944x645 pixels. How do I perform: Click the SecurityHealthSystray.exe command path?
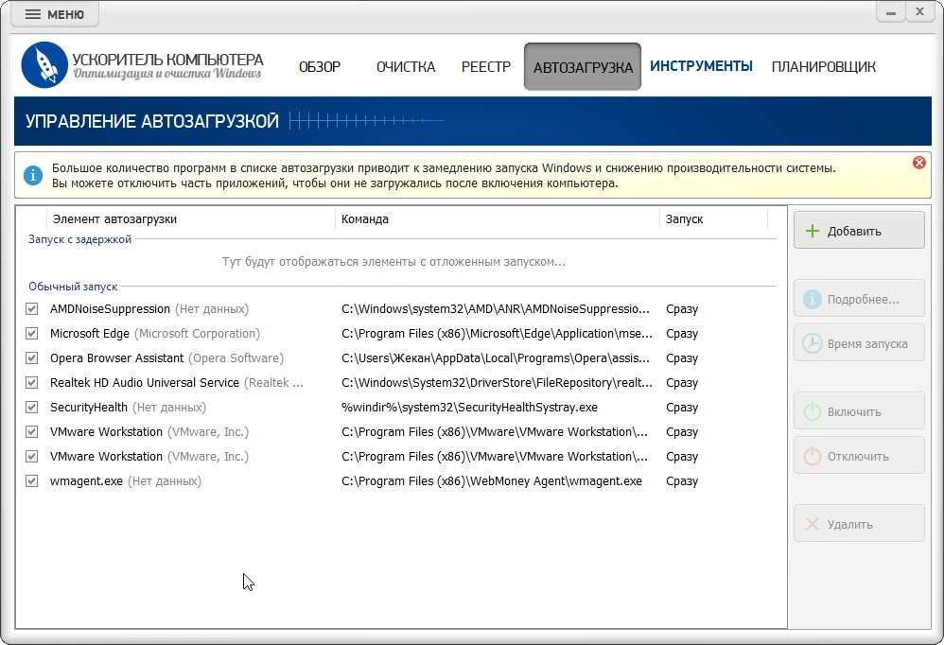(469, 408)
